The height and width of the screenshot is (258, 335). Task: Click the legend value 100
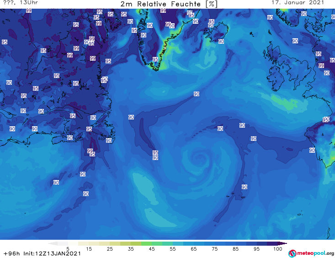click(277, 249)
